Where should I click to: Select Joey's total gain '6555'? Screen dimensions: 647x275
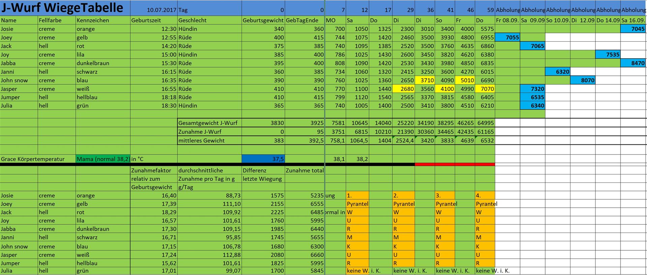(x=305, y=204)
